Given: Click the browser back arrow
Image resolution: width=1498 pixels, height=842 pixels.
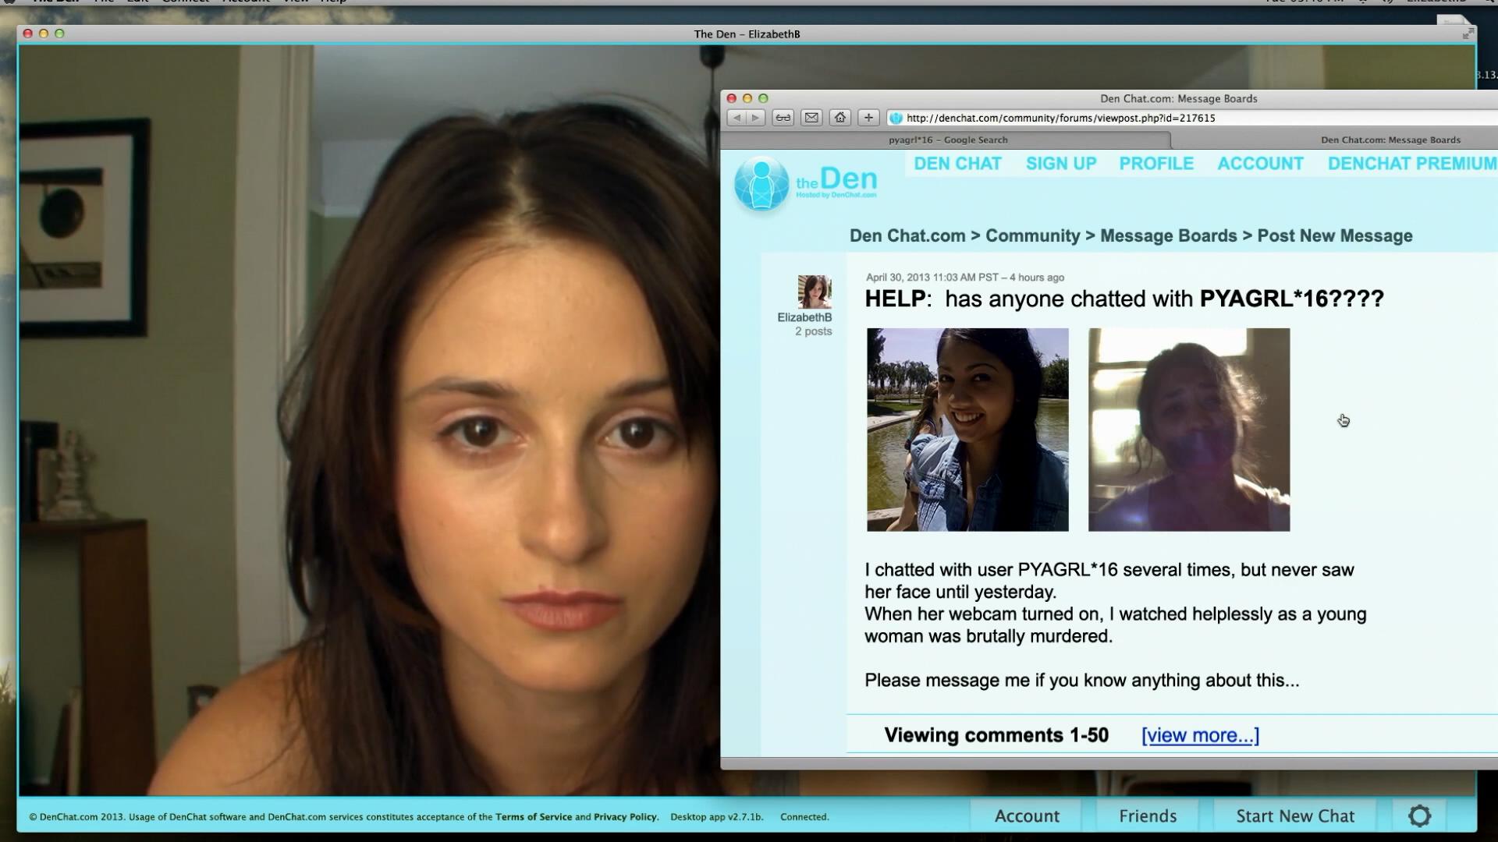Looking at the screenshot, I should pyautogui.click(x=737, y=118).
